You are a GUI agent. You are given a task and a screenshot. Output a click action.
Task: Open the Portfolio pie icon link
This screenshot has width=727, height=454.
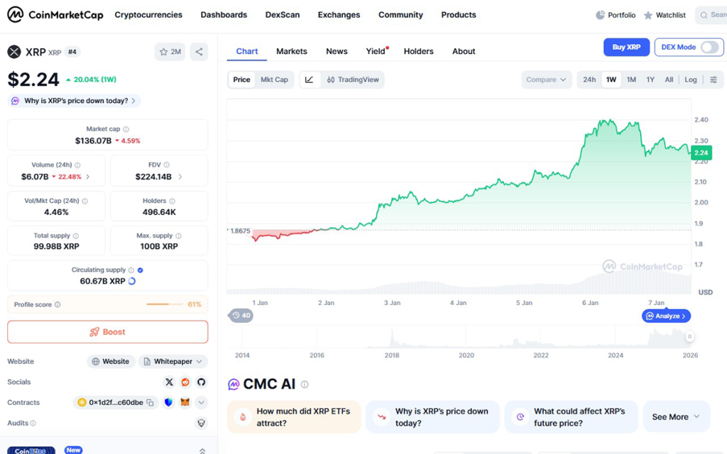tap(616, 15)
